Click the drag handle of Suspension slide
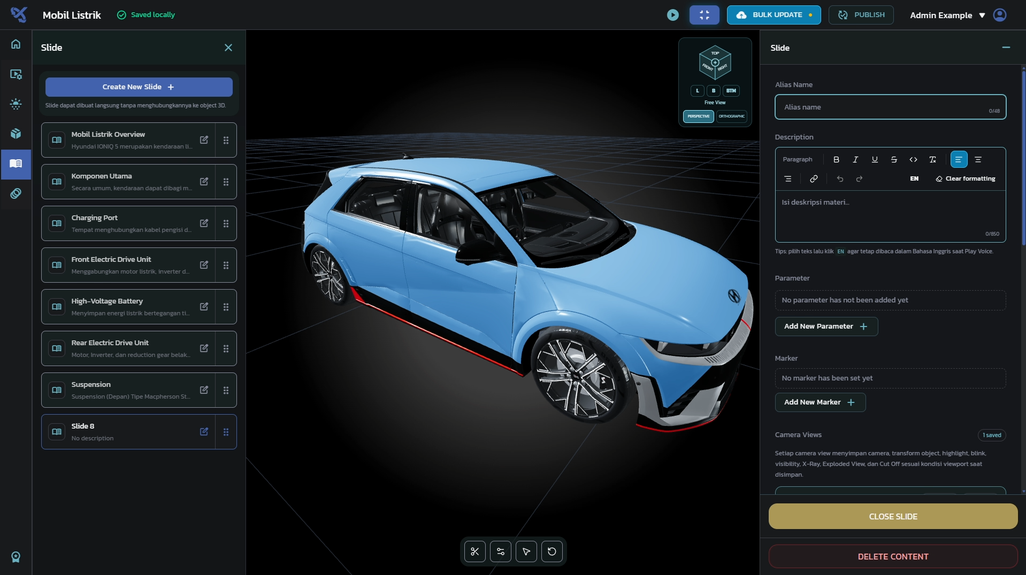This screenshot has width=1026, height=575. click(226, 390)
